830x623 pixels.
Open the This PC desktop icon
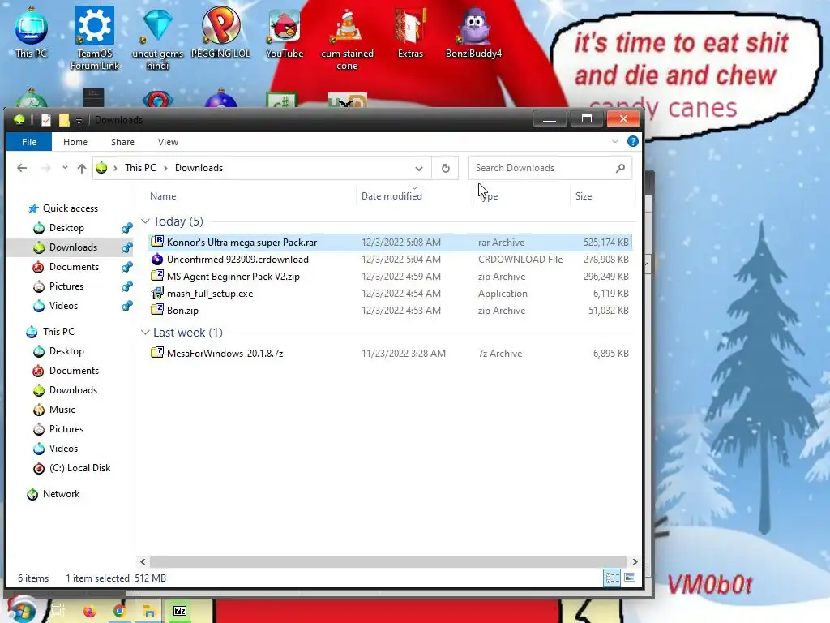pos(32,32)
